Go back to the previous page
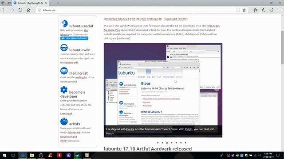The width and height of the screenshot is (284, 159). click(x=4, y=10)
